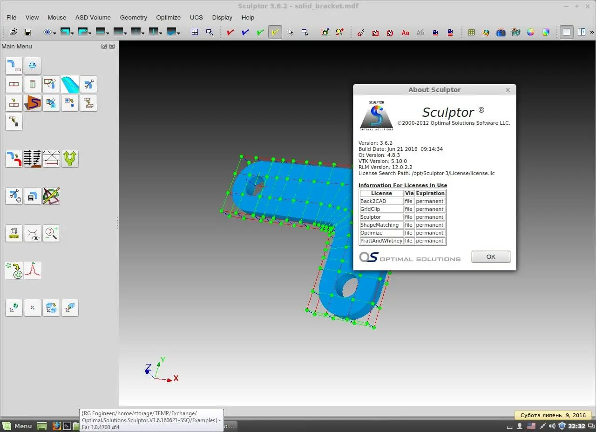Image resolution: width=596 pixels, height=432 pixels.
Task: Click OK in About Sculptor dialog
Action: click(x=491, y=256)
